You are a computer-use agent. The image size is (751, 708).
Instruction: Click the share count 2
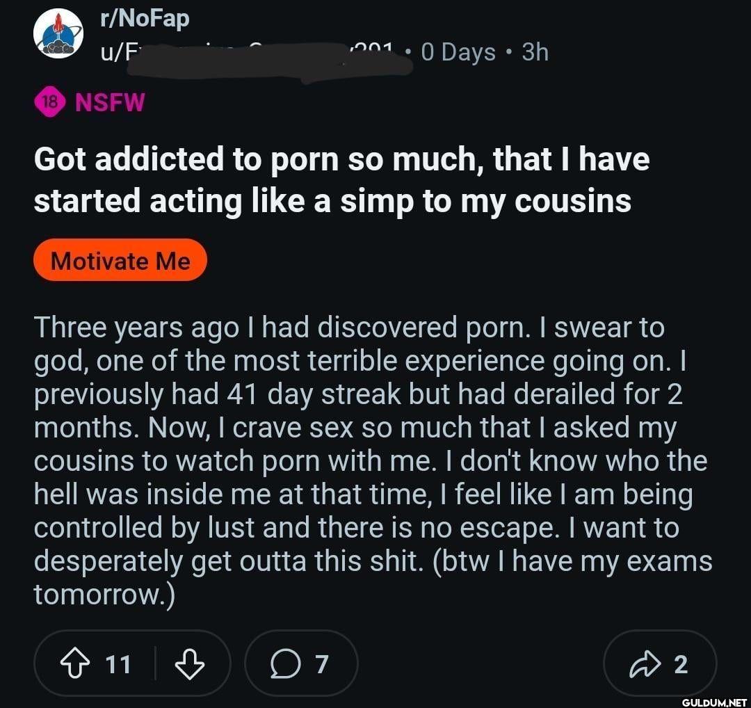(681, 665)
